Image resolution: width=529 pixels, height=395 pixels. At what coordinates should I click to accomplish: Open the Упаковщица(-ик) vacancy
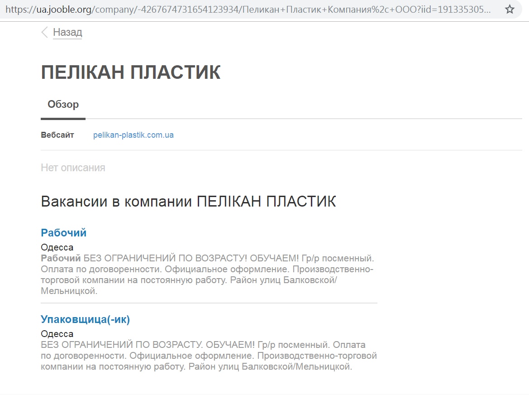(x=86, y=319)
